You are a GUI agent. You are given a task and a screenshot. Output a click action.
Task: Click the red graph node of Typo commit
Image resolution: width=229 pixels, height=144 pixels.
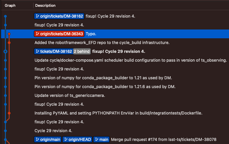tap(9, 34)
